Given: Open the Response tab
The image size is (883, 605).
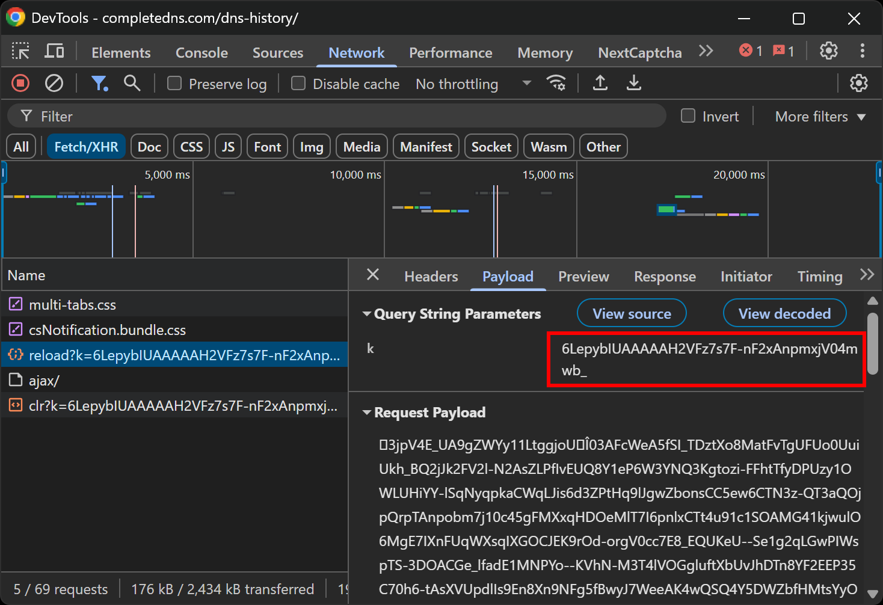Looking at the screenshot, I should tap(665, 276).
